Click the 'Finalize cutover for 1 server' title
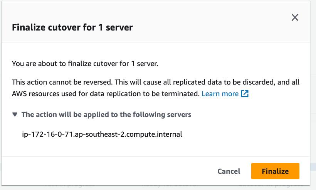The height and width of the screenshot is (190, 316). pyautogui.click(x=73, y=28)
